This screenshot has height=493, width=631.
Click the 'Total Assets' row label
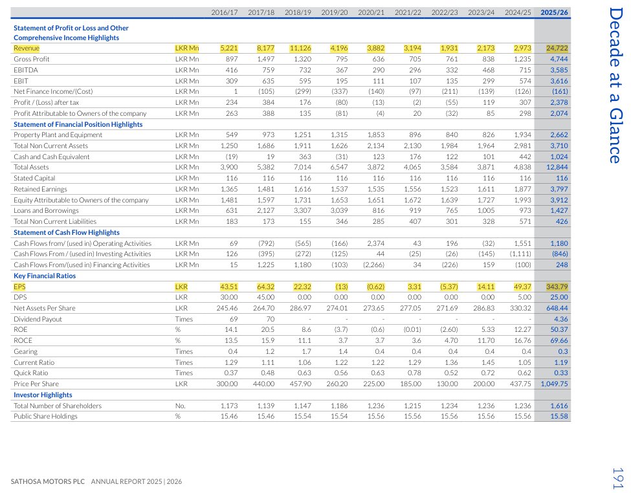pyautogui.click(x=31, y=167)
